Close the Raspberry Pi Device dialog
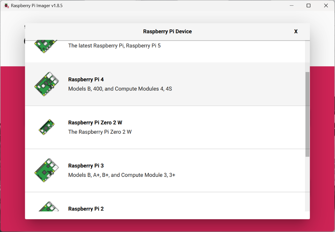Image resolution: width=335 pixels, height=232 pixels. tap(296, 31)
